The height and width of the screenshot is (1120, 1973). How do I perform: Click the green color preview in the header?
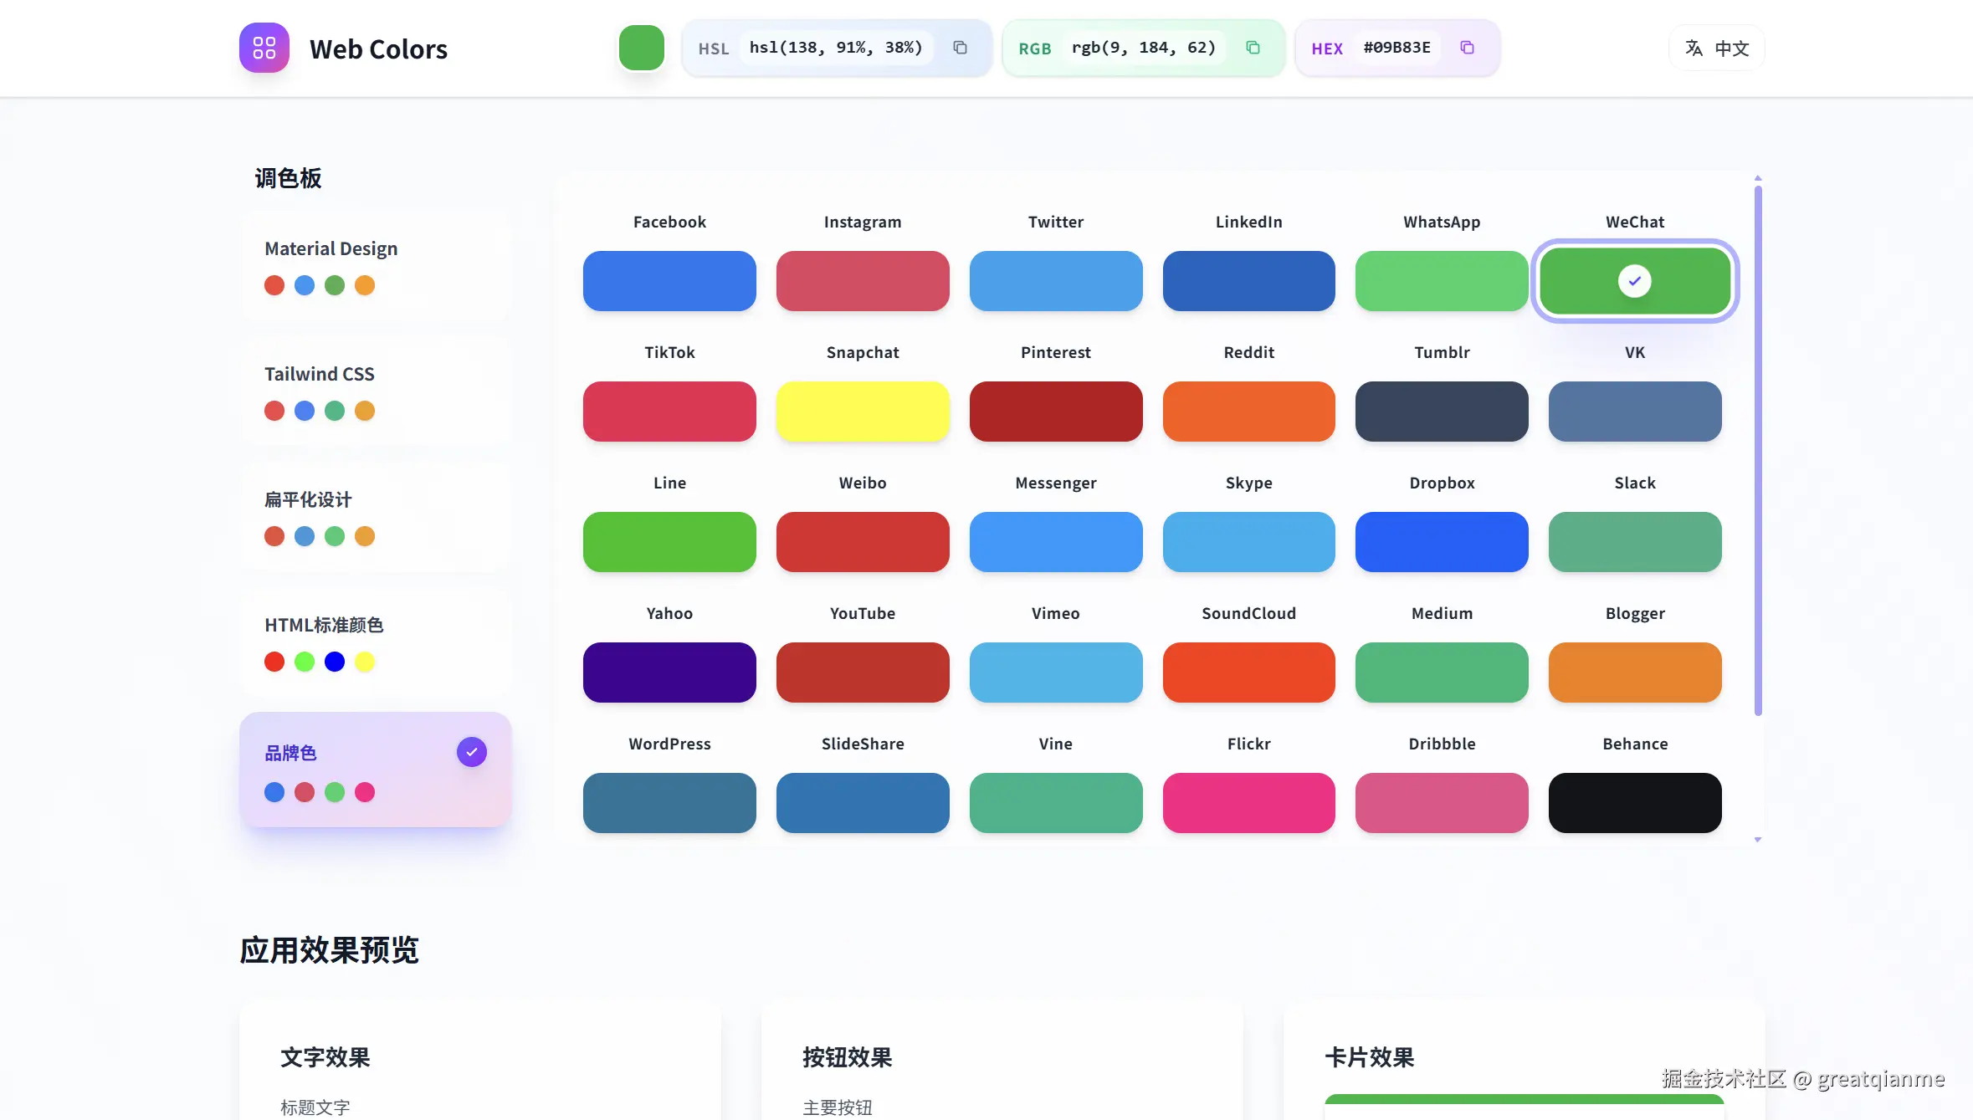pos(641,48)
